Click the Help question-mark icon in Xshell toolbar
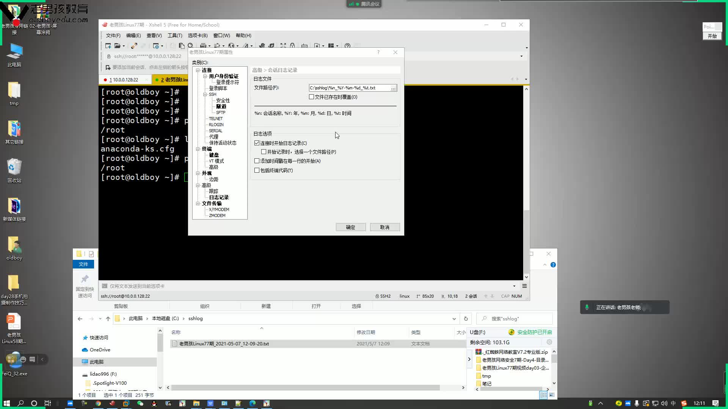 [x=347, y=46]
